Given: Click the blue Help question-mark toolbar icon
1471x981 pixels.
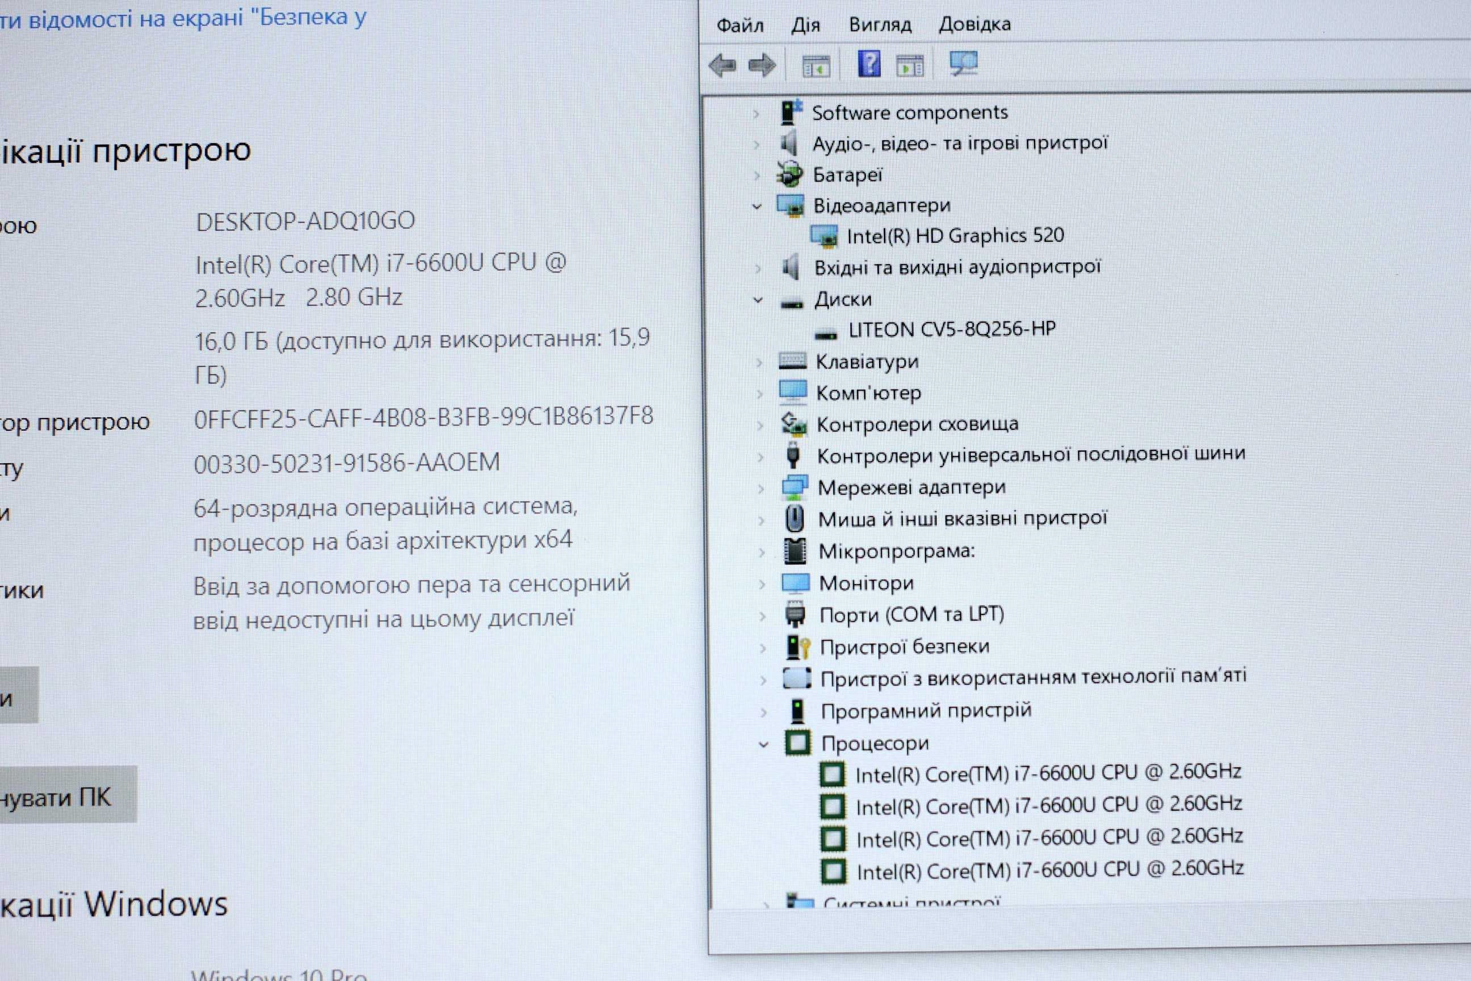Looking at the screenshot, I should point(869,64).
